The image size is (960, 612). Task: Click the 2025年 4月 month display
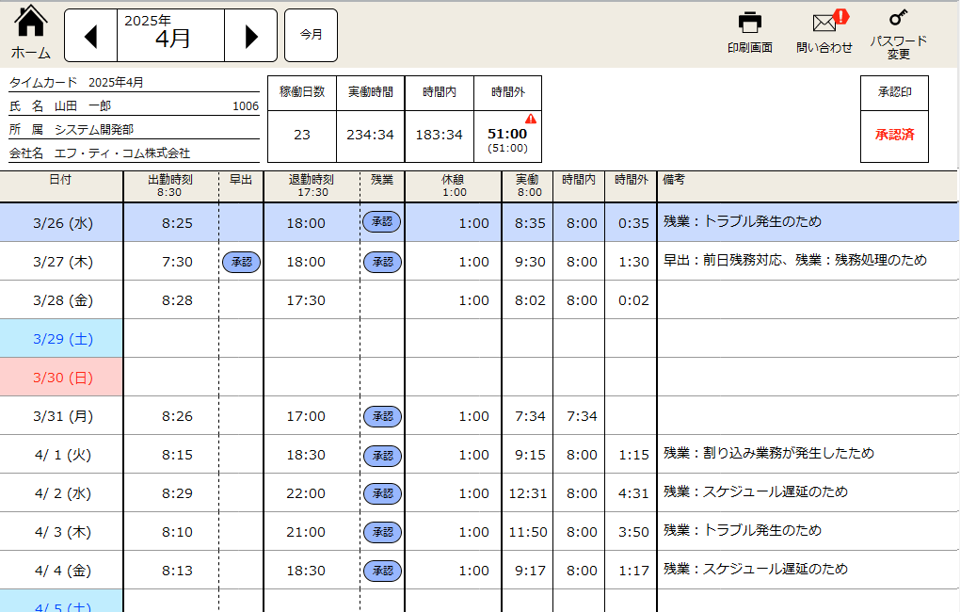(x=170, y=35)
